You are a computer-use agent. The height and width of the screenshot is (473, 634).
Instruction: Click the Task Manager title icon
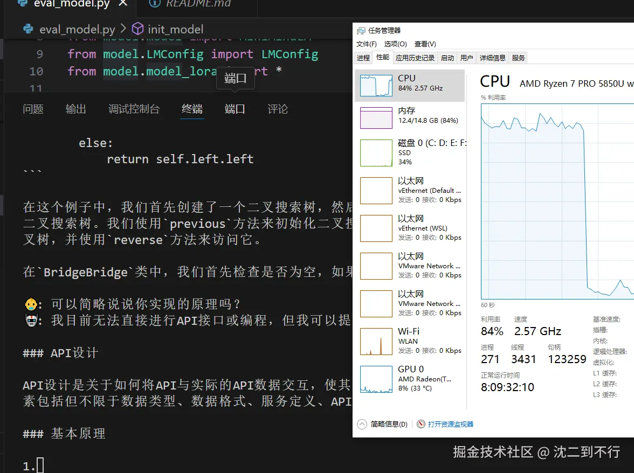[360, 31]
